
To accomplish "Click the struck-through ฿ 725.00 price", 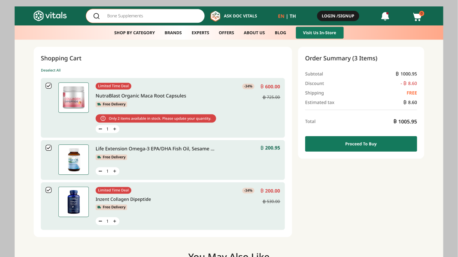I will [x=271, y=97].
